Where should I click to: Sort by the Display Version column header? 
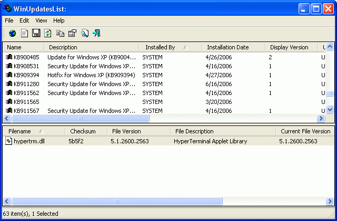pyautogui.click(x=291, y=47)
